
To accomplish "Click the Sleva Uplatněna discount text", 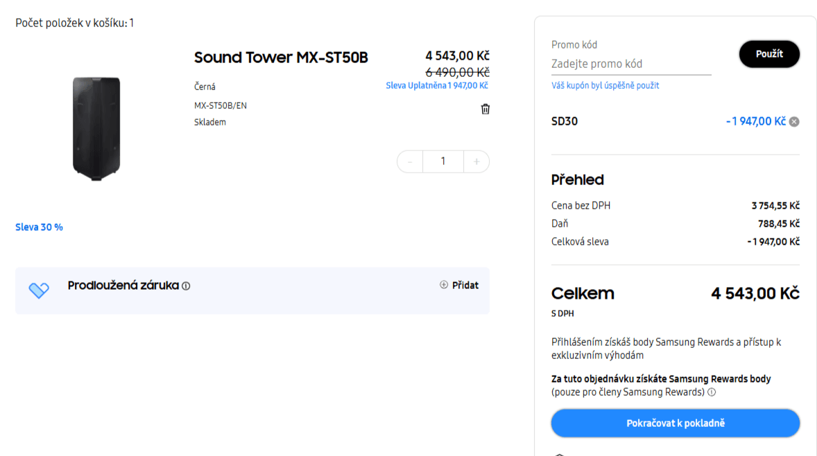I will (437, 85).
